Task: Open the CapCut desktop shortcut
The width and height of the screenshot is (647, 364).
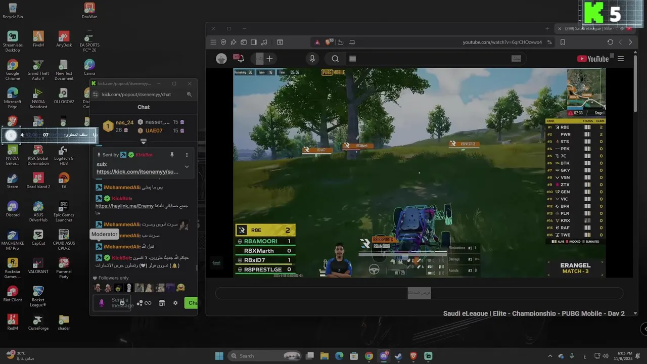Action: tap(38, 237)
